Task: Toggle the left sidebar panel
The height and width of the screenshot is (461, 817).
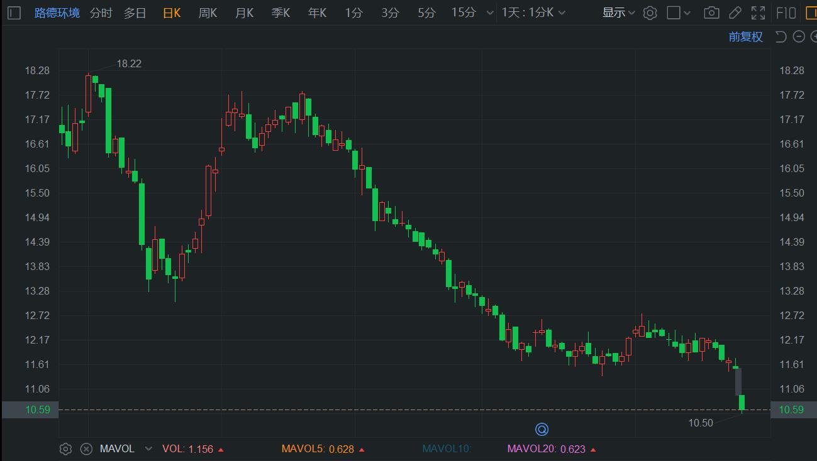Action: (14, 13)
